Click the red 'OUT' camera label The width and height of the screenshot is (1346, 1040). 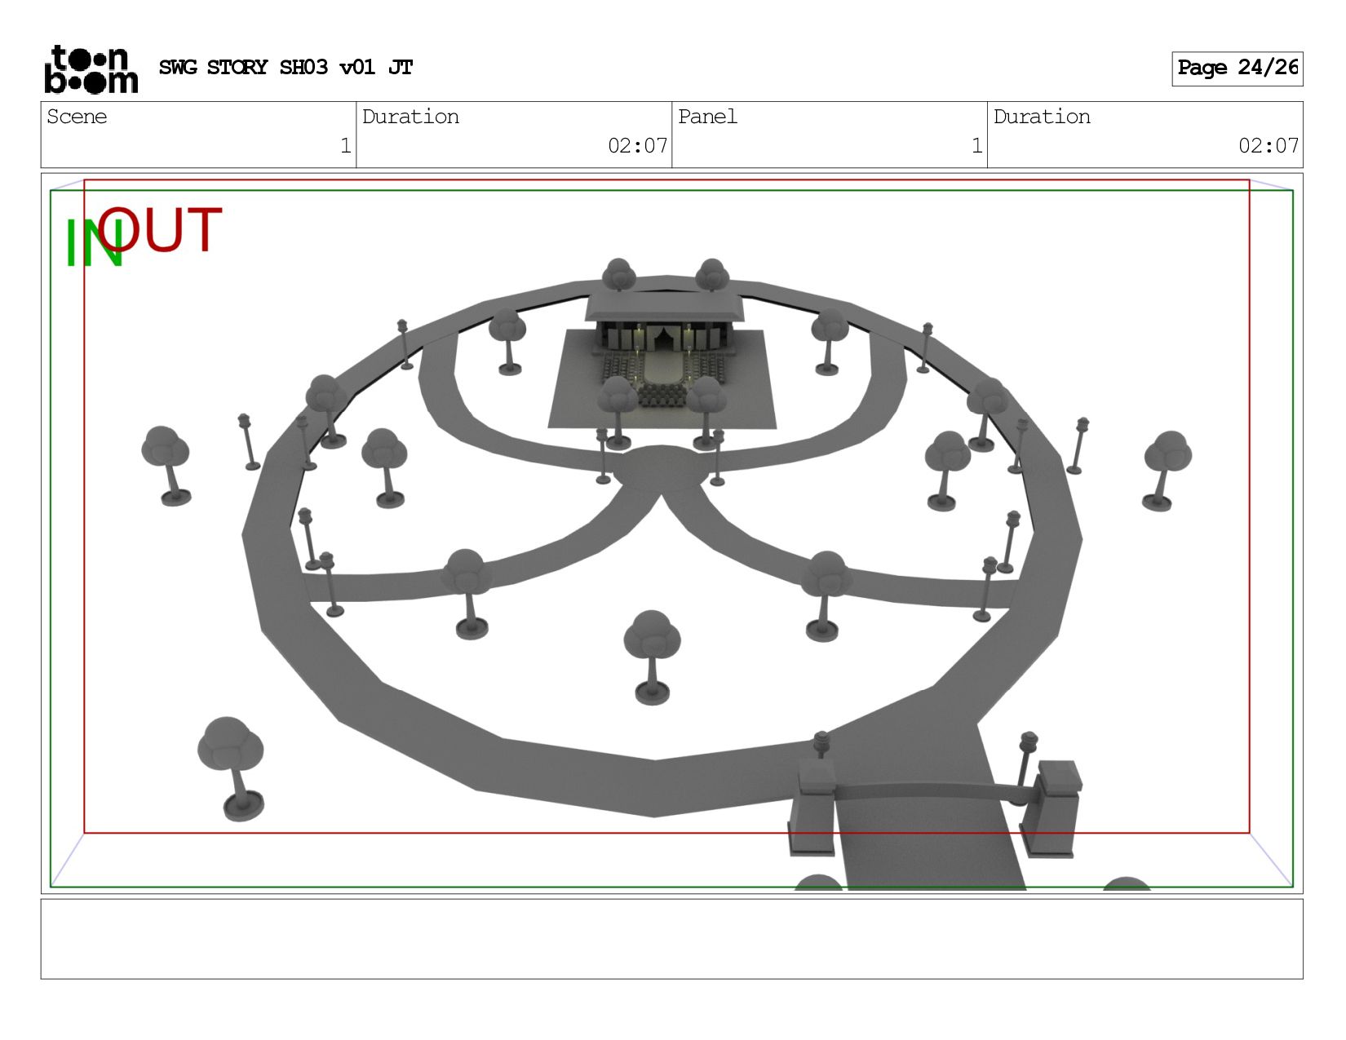click(161, 229)
